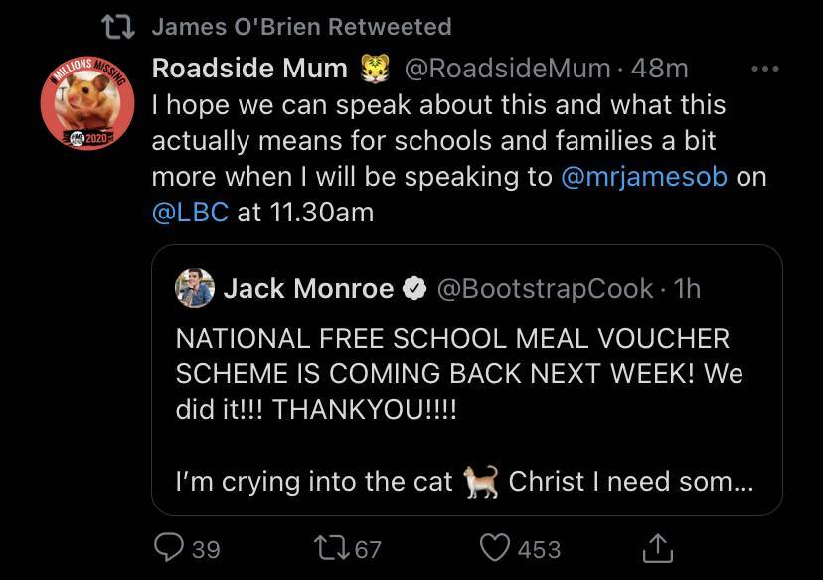Retweet using the retweet arrows icon
Screen dimensions: 823x580
click(x=332, y=548)
